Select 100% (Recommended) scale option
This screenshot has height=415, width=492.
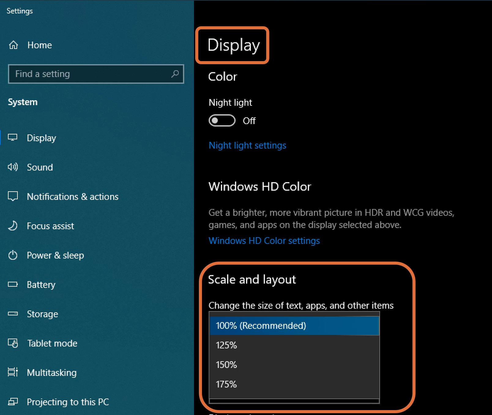[x=294, y=326]
